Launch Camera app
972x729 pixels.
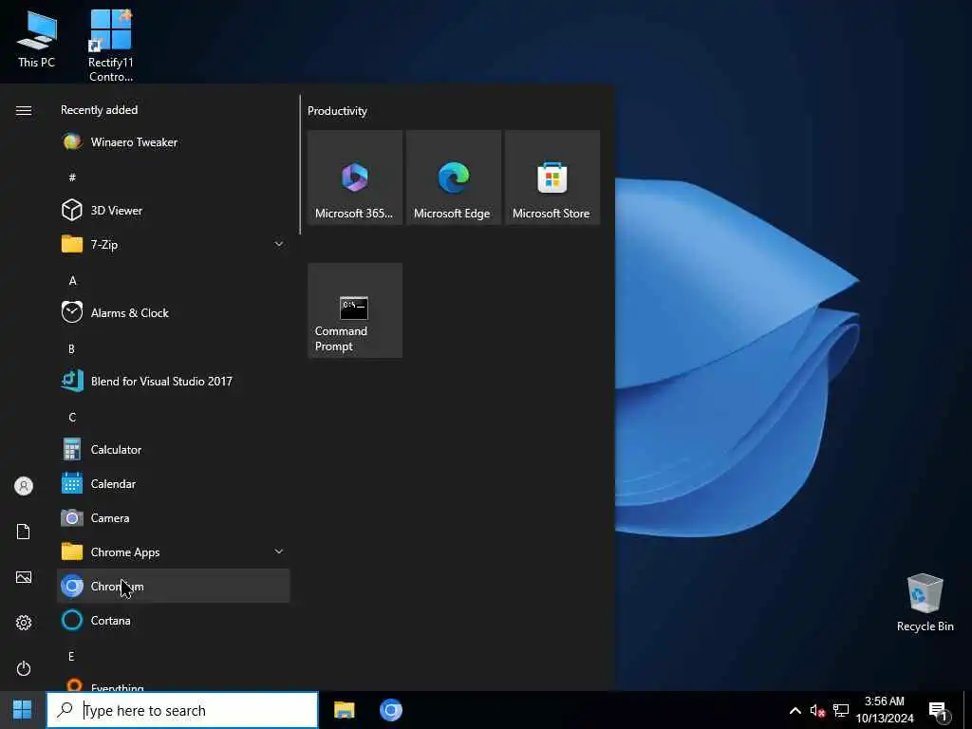173,517
